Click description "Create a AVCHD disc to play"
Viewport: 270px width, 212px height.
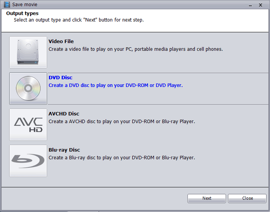click(x=122, y=122)
